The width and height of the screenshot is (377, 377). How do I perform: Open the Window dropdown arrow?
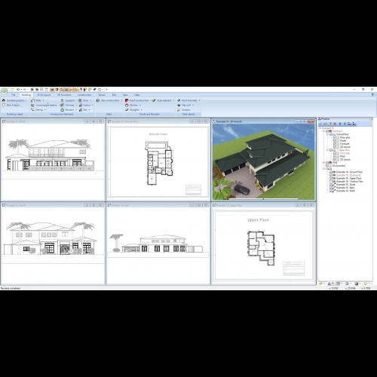tap(76, 110)
